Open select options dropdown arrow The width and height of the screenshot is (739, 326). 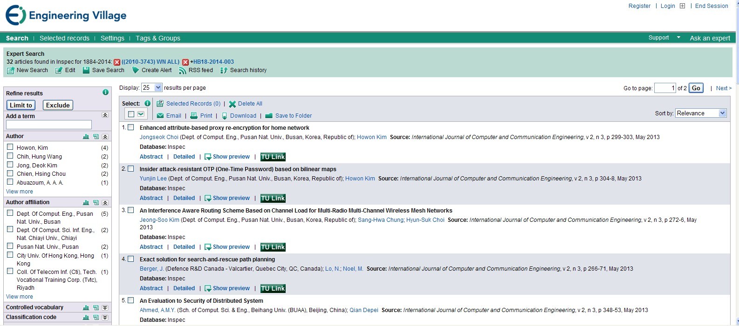pos(141,114)
